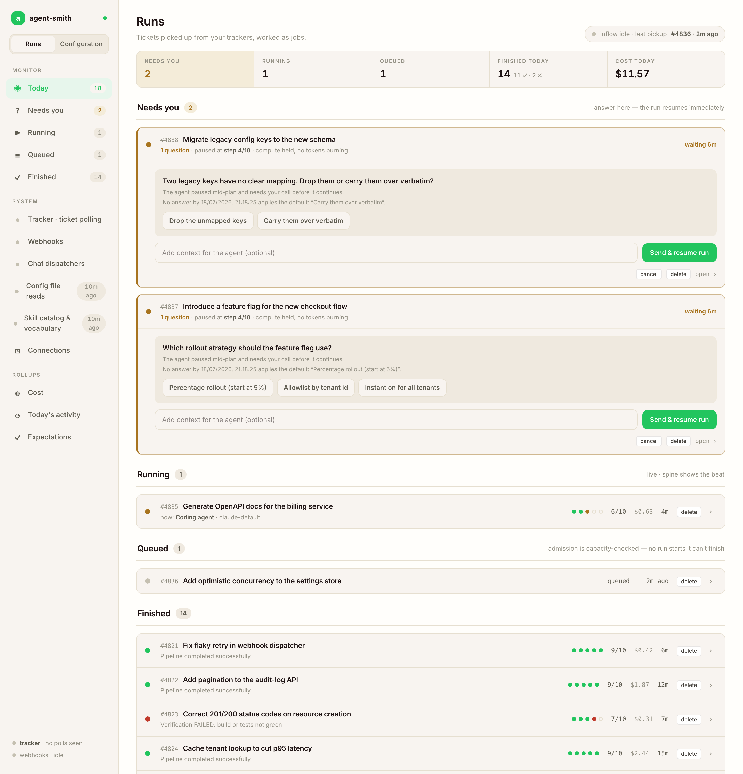Open Connections icon in System section

click(x=17, y=351)
